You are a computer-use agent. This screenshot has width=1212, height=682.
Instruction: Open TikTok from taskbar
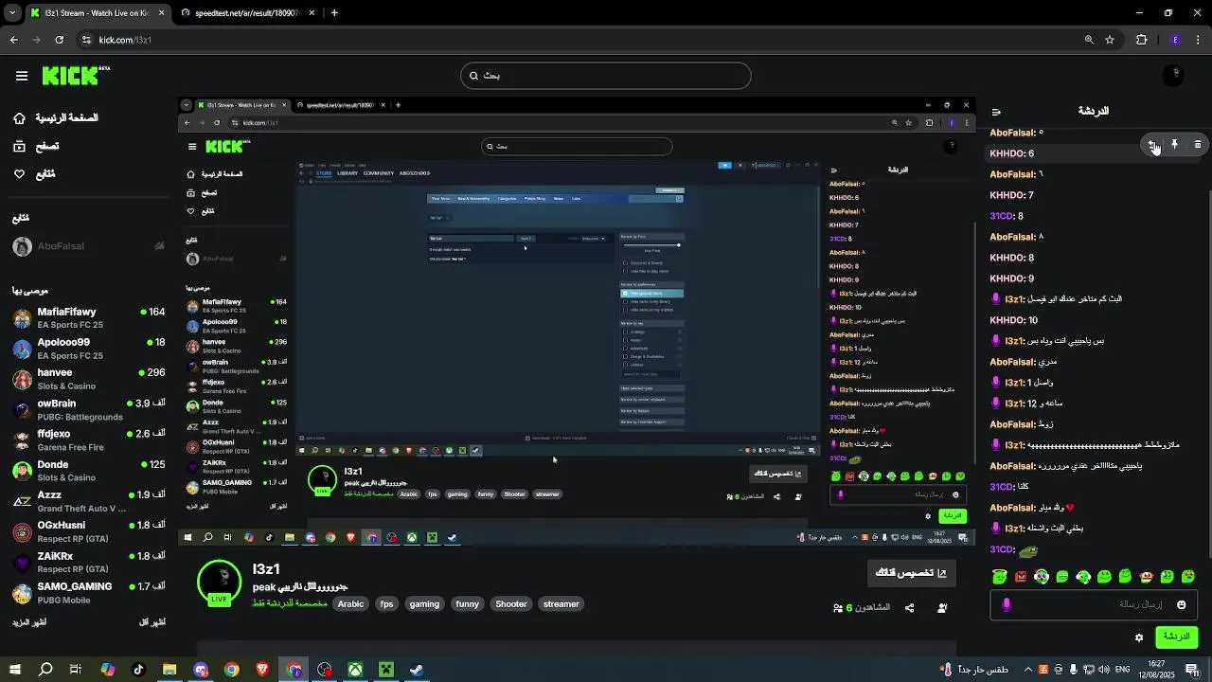pos(138,670)
